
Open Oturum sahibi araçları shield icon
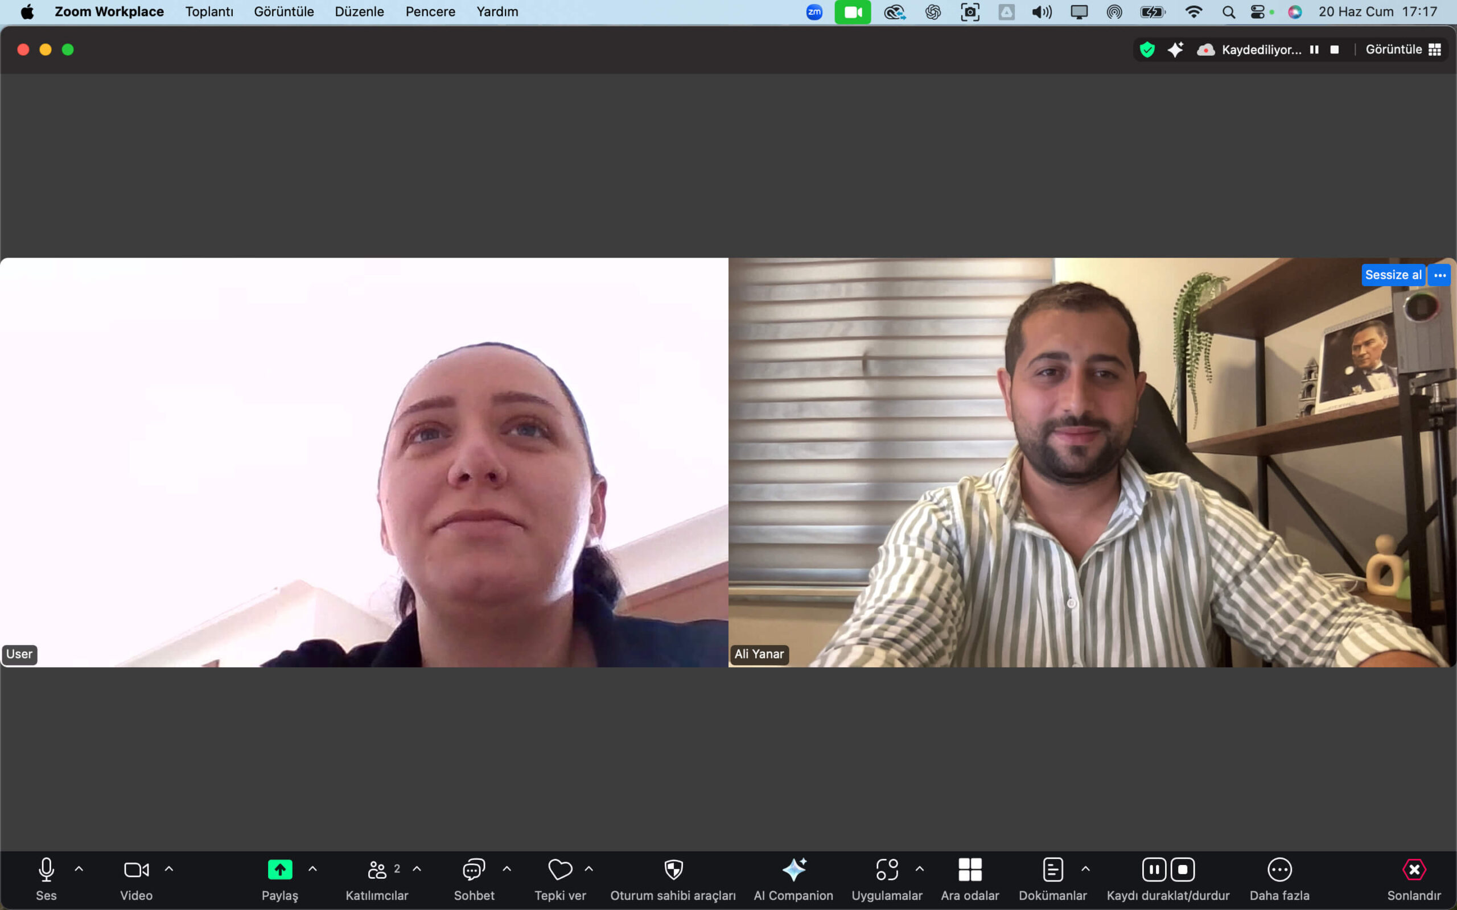pos(673,870)
